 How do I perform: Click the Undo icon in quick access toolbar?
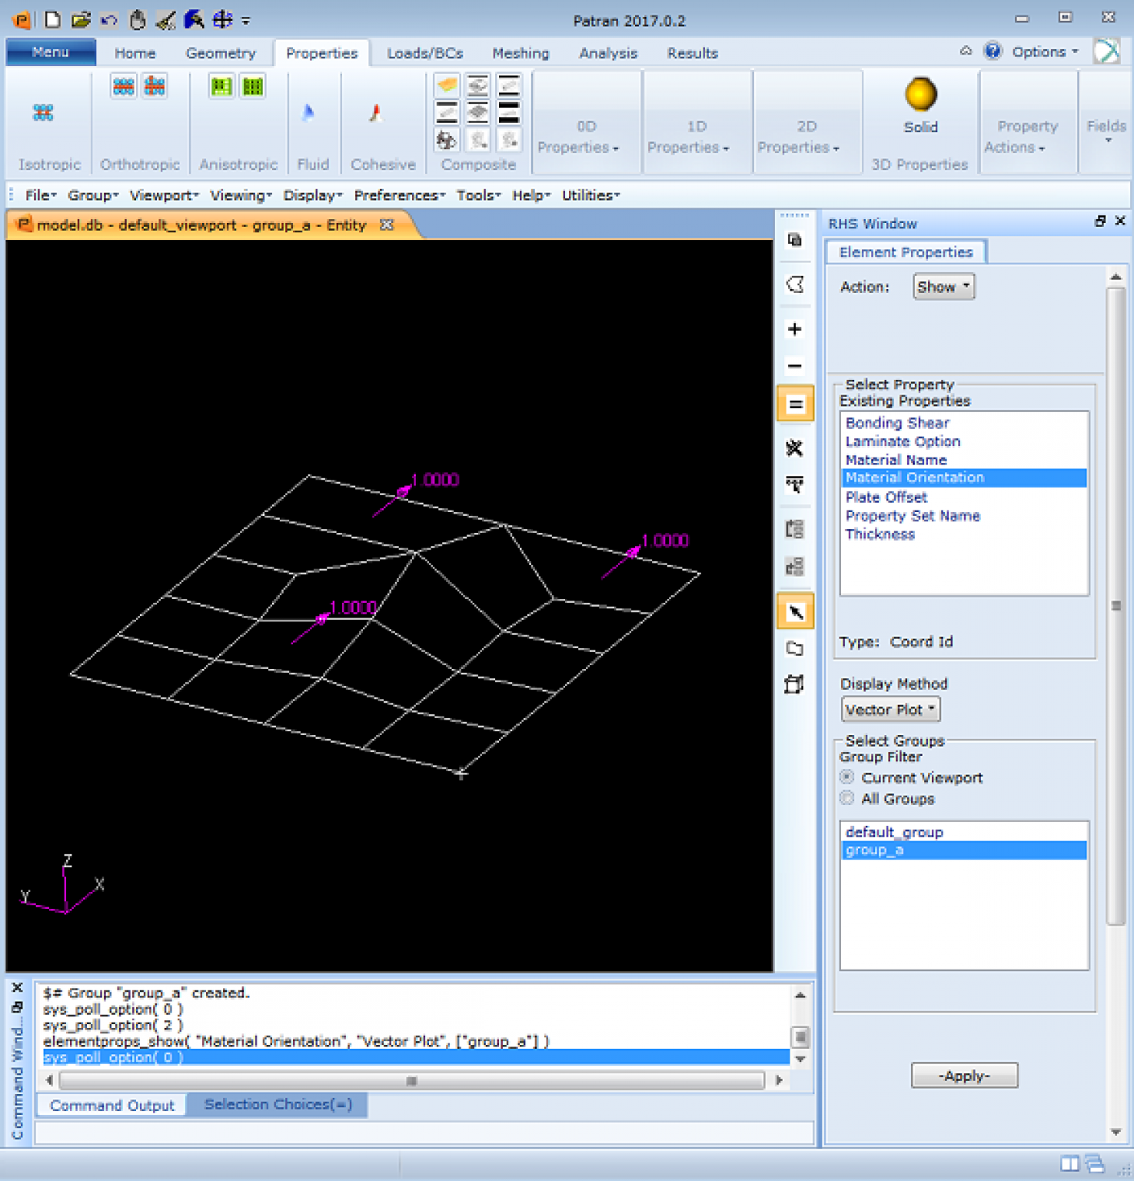coord(108,21)
